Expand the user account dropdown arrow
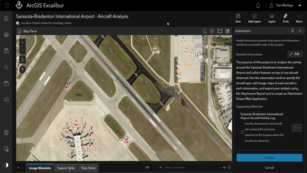This screenshot has height=173, width=307. [300, 6]
